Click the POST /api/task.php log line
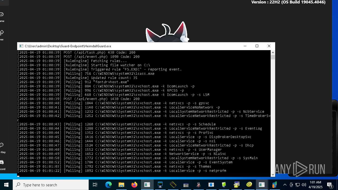 [76, 53]
